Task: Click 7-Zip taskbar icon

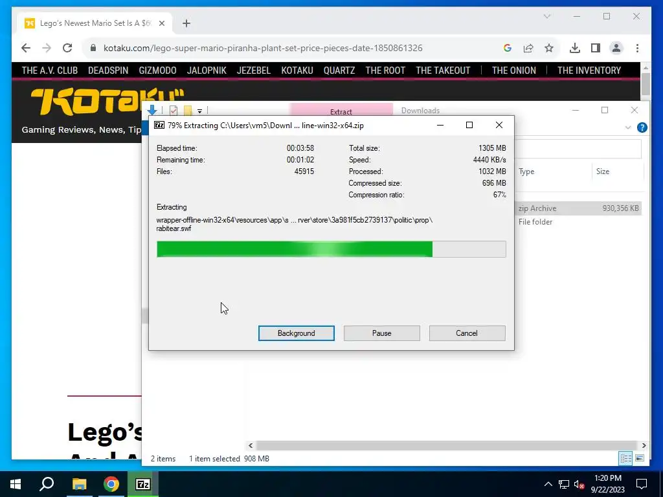Action: pyautogui.click(x=143, y=484)
